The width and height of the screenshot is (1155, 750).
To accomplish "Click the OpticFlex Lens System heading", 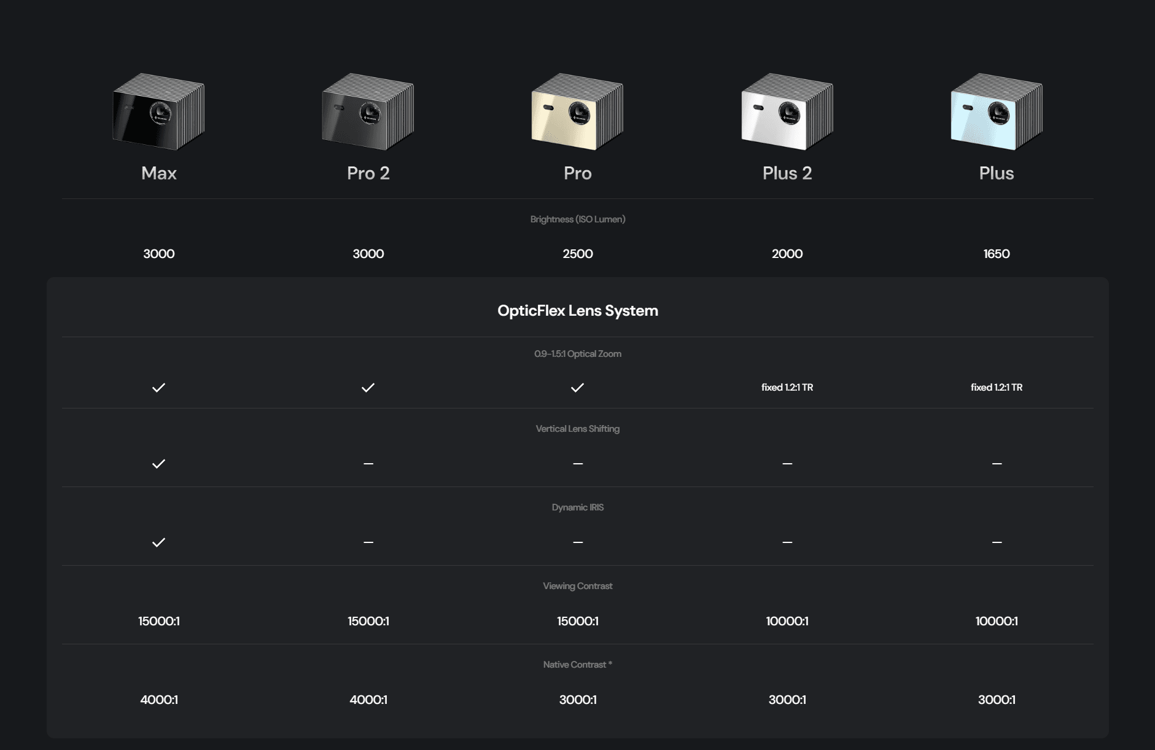I will point(578,311).
